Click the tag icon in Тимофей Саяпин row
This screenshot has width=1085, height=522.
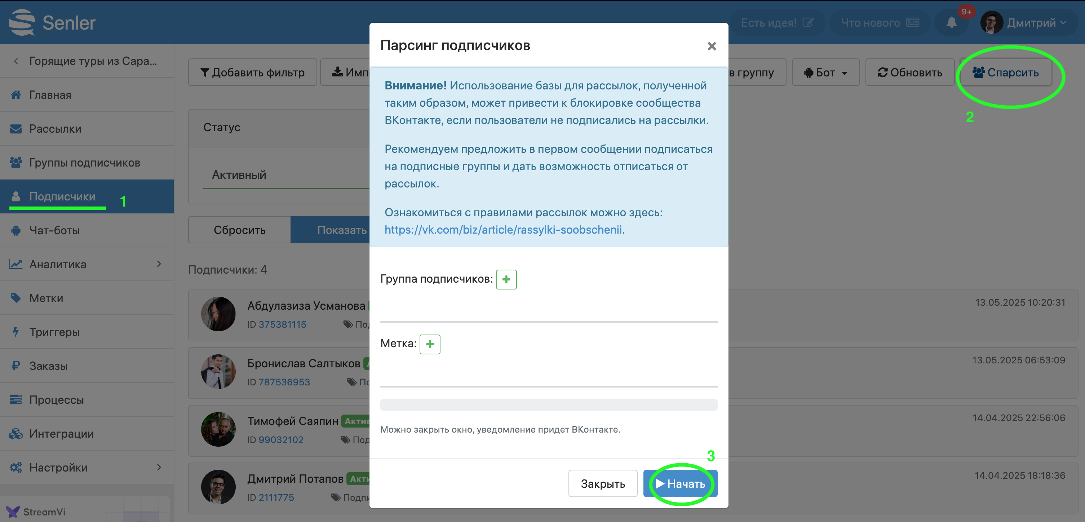coord(345,439)
